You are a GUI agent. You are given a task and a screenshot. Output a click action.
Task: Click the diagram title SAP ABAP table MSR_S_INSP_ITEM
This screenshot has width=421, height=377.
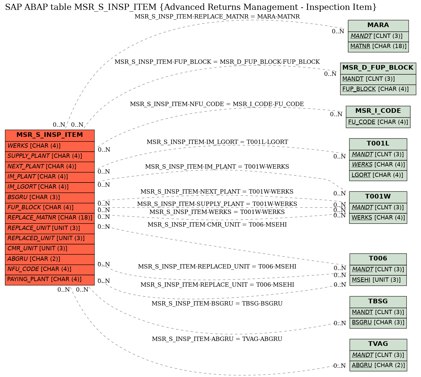click(x=191, y=7)
